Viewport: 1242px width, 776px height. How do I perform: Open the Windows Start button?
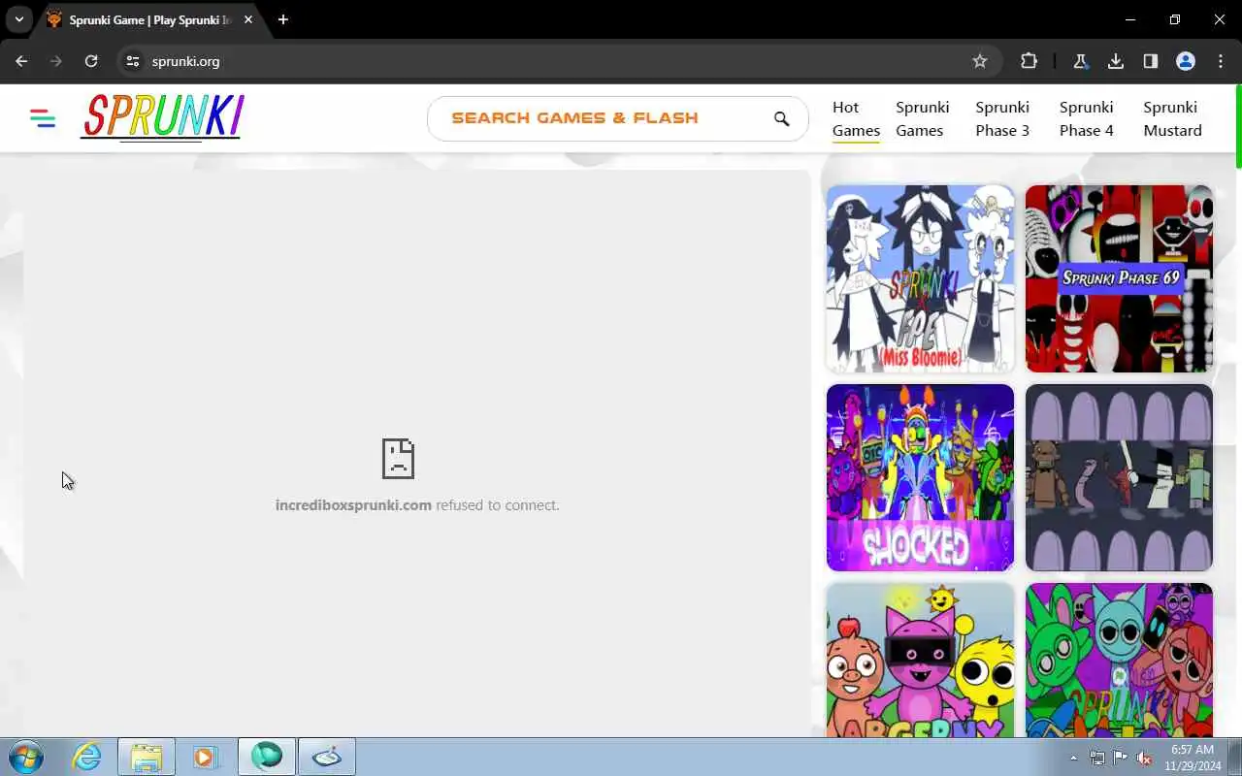coord(25,757)
